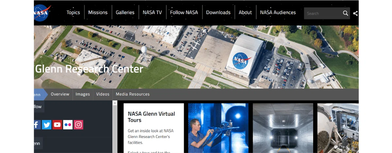392x153 pixels.
Task: Click the NASA logo in the header
Action: [x=42, y=13]
